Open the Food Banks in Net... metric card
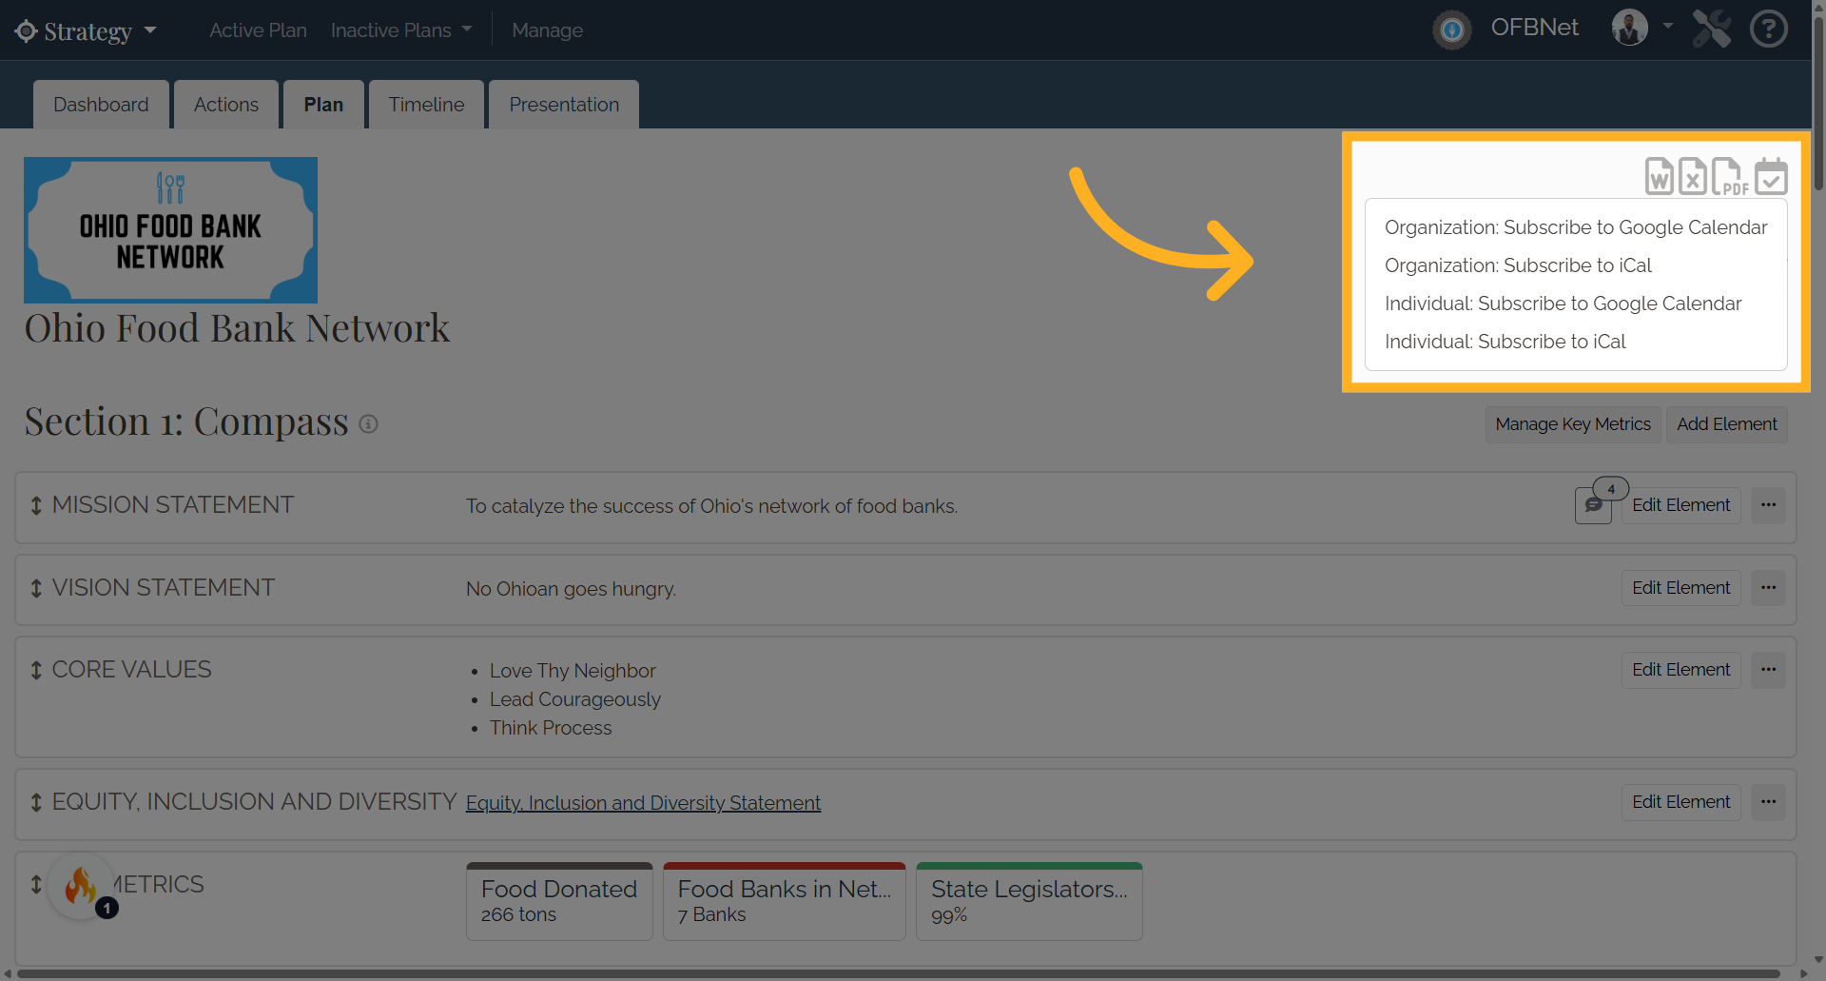 785,901
